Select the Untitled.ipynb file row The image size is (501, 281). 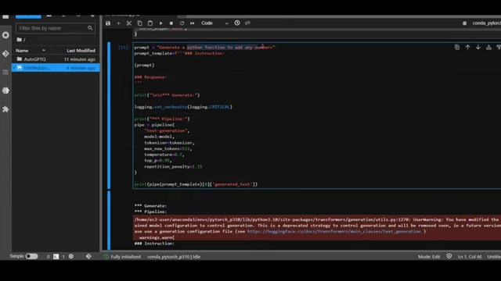coord(56,68)
